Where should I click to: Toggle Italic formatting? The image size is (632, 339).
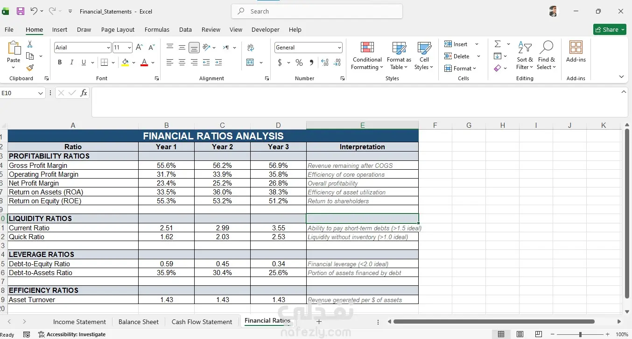pyautogui.click(x=71, y=62)
